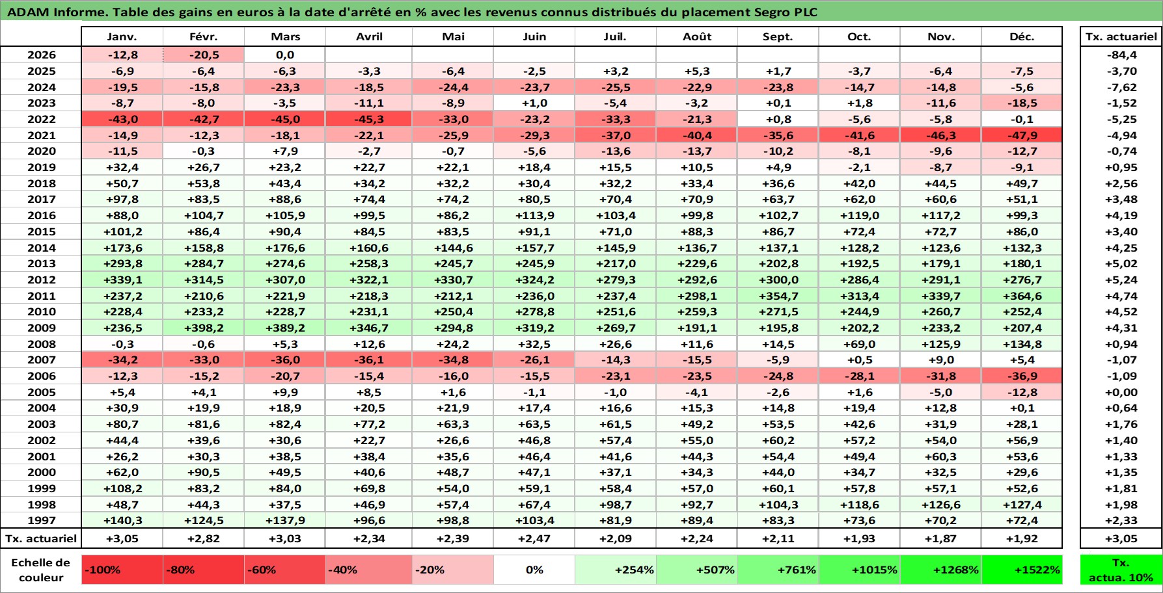Image resolution: width=1163 pixels, height=593 pixels.
Task: Click the Août column header
Action: coord(697,36)
